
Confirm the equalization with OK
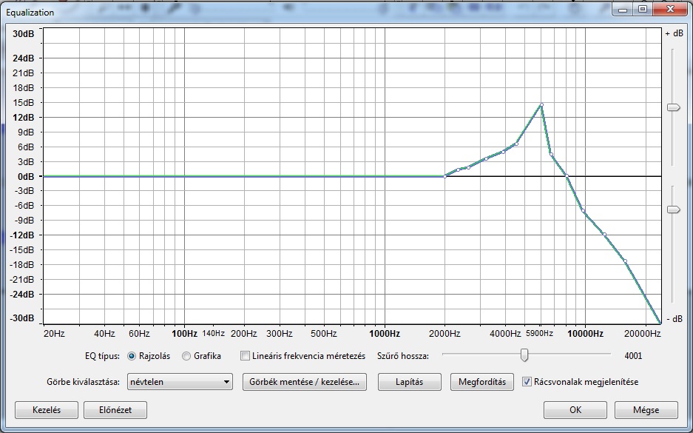575,409
